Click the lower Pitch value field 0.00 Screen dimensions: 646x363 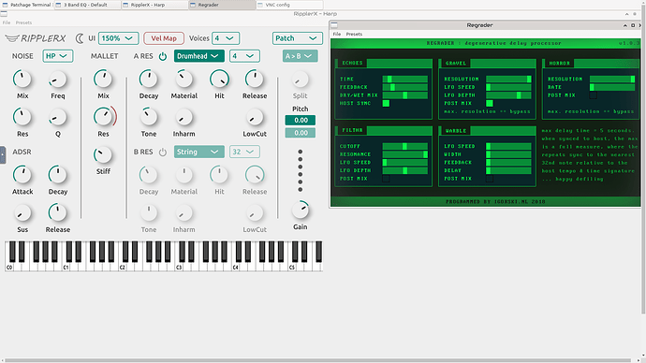(301, 133)
